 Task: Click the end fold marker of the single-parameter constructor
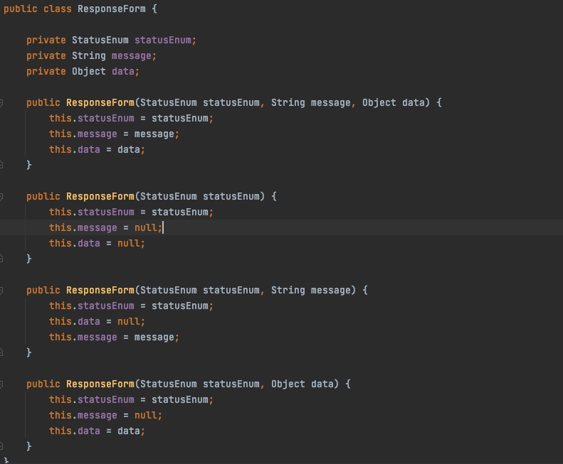[x=1, y=258]
